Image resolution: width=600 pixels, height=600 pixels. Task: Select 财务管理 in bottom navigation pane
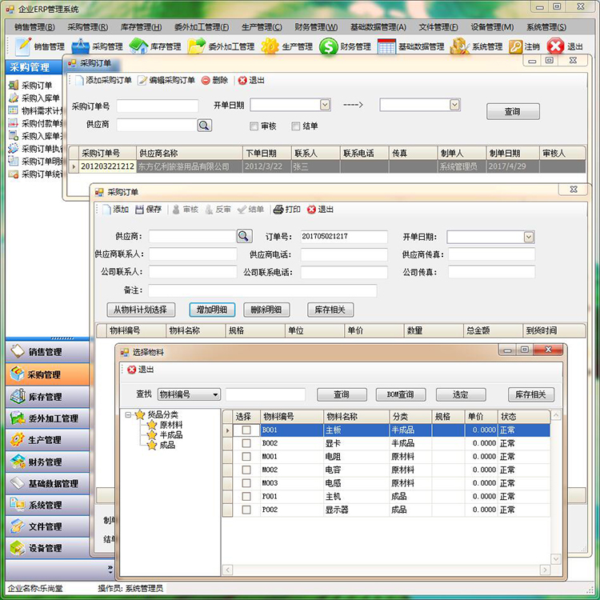[47, 462]
